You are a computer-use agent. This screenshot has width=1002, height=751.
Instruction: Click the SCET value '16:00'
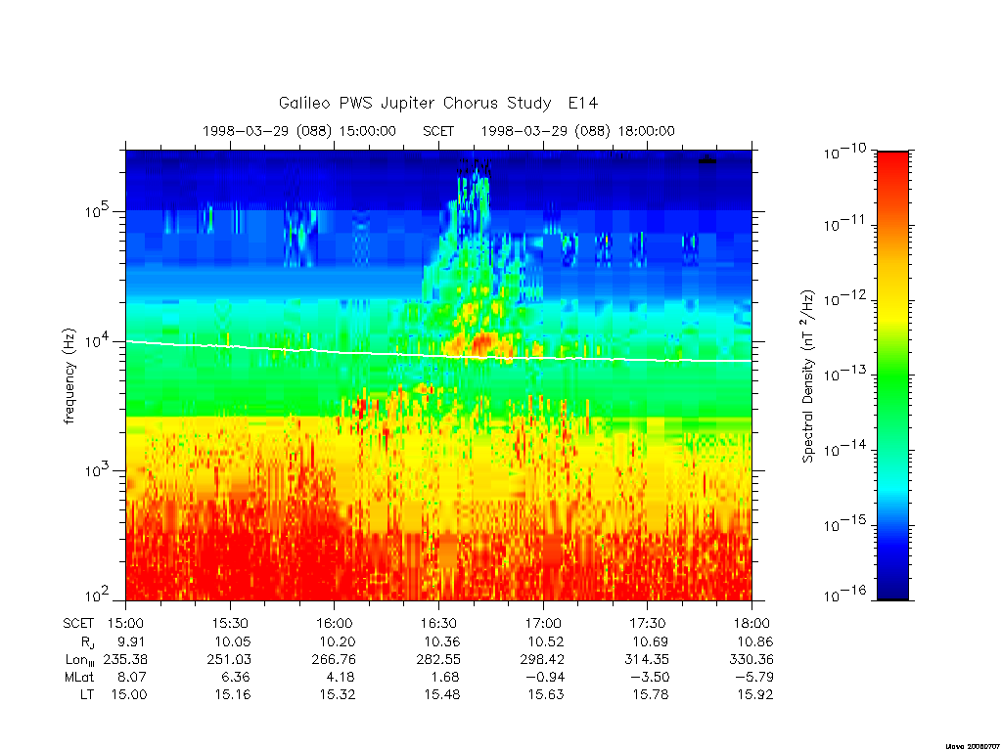tap(335, 623)
